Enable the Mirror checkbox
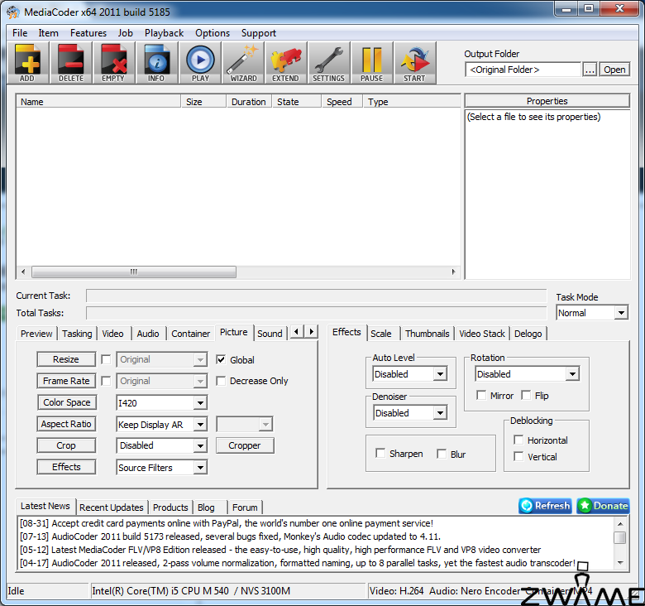 (481, 395)
